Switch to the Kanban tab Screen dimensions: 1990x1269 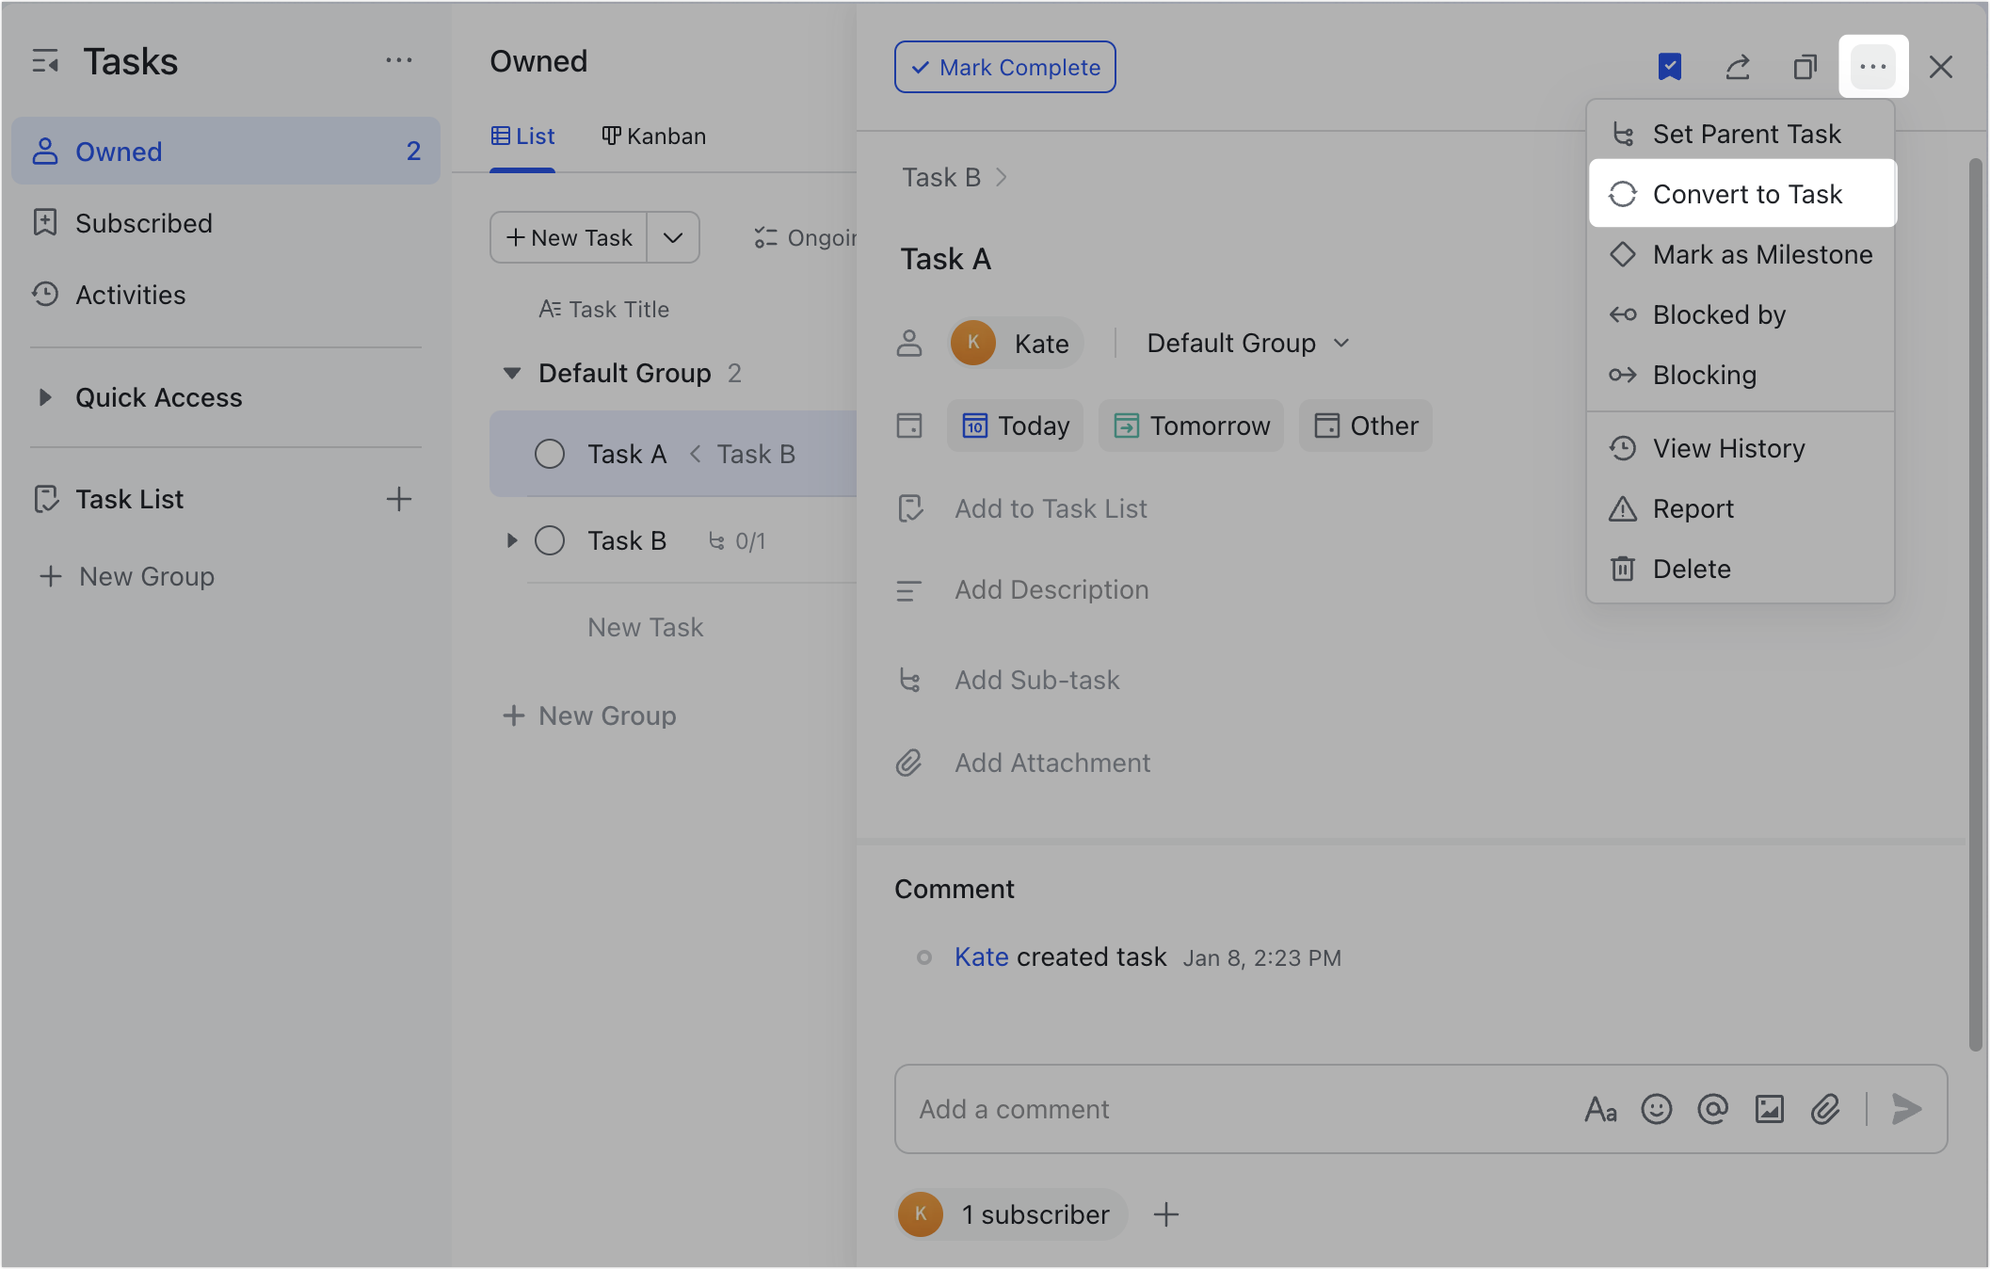pyautogui.click(x=653, y=136)
